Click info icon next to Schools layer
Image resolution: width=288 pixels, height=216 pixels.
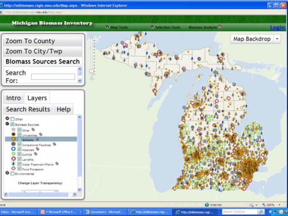[37, 139]
